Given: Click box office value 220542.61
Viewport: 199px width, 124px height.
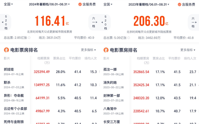Looking at the screenshot, I should (x=141, y=111).
